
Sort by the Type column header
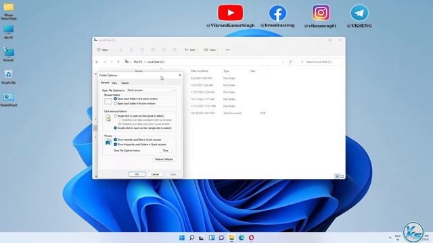coord(226,71)
